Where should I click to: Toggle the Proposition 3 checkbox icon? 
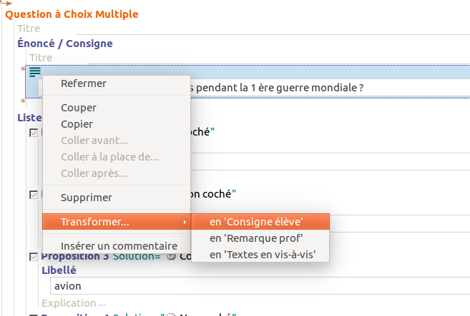coord(34,257)
